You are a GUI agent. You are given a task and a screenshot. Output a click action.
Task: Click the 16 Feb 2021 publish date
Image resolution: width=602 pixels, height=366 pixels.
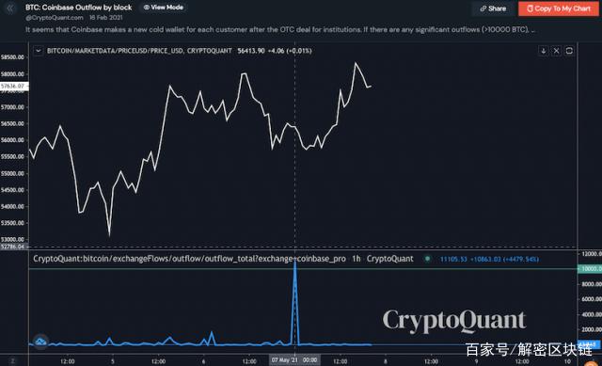pos(106,18)
